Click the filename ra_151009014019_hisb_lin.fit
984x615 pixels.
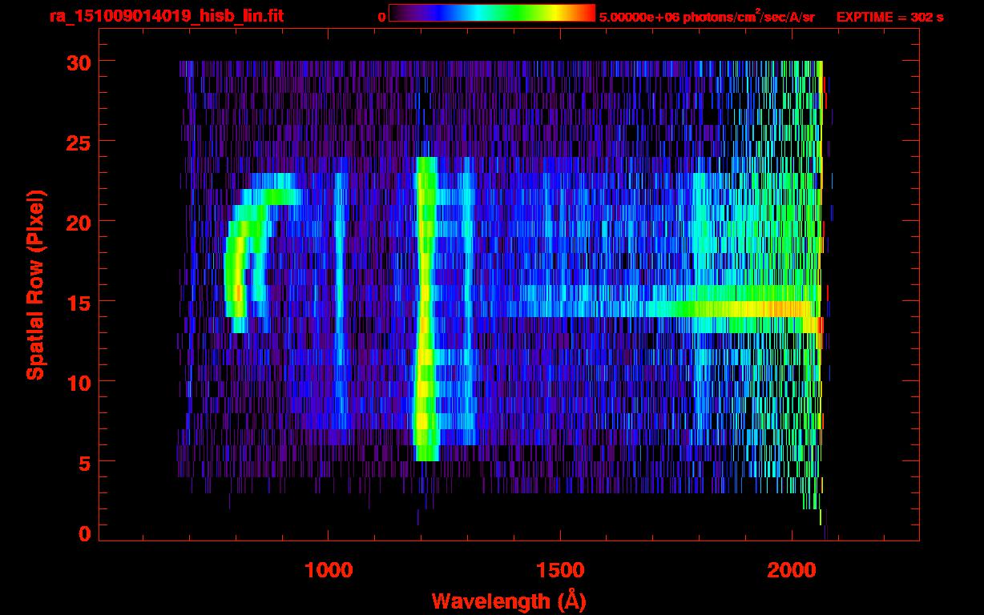(x=166, y=16)
